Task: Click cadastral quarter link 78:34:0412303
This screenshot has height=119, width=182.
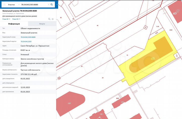Action: tap(26, 41)
